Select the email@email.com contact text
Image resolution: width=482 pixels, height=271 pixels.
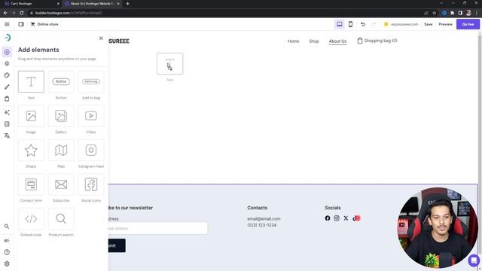pos(264,219)
